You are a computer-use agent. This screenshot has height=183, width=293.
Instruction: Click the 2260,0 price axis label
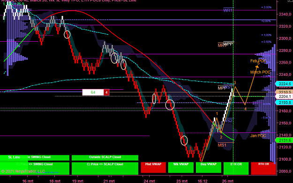pos(285,63)
